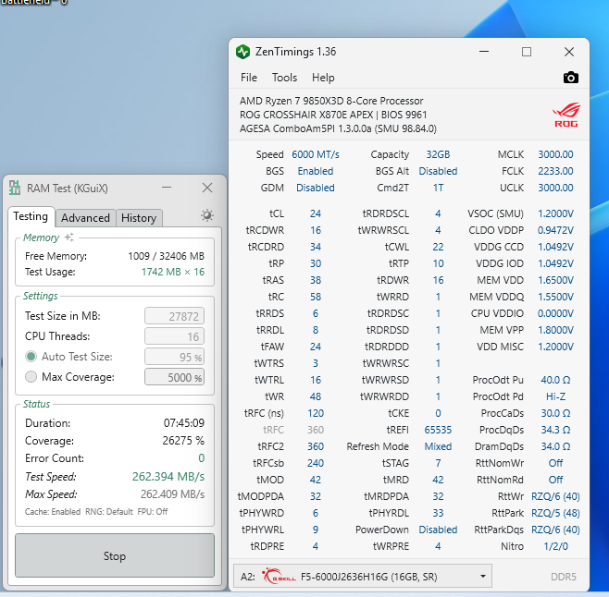Click the Duration value 07:45:09
The width and height of the screenshot is (609, 597).
tap(183, 423)
